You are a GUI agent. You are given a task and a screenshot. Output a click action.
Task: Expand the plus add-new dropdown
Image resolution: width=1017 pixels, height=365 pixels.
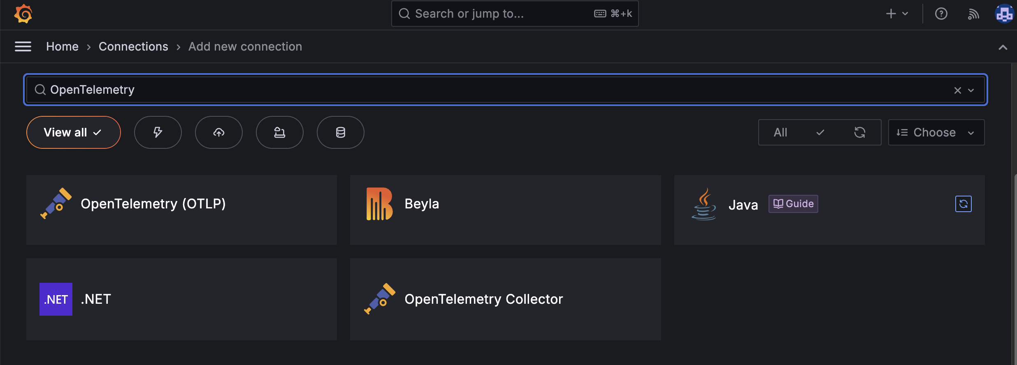click(x=897, y=14)
